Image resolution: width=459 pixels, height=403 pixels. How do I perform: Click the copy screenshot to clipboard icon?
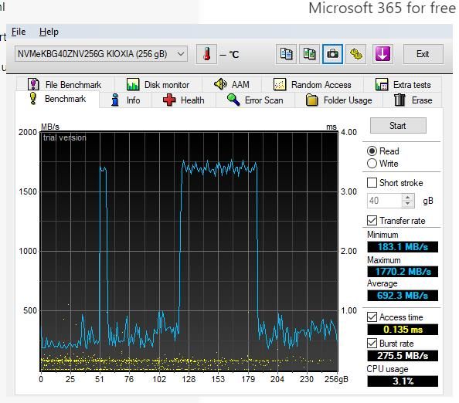(x=309, y=54)
